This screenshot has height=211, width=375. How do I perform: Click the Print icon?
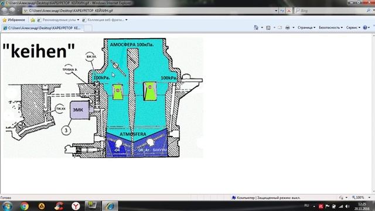tap(288, 28)
